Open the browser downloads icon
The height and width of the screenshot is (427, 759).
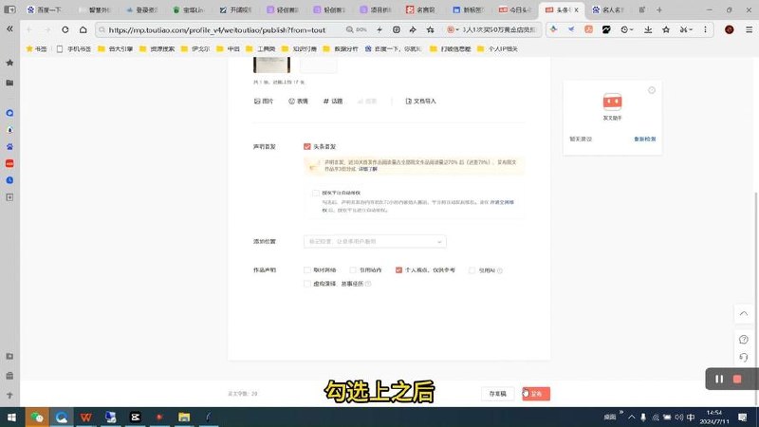(648, 29)
